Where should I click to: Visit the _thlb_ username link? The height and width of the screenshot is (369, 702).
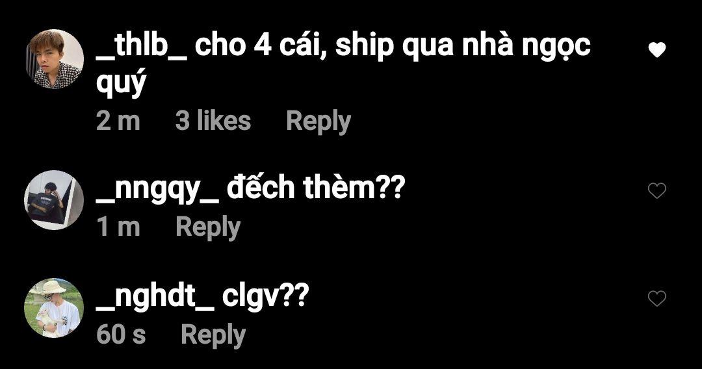(142, 46)
